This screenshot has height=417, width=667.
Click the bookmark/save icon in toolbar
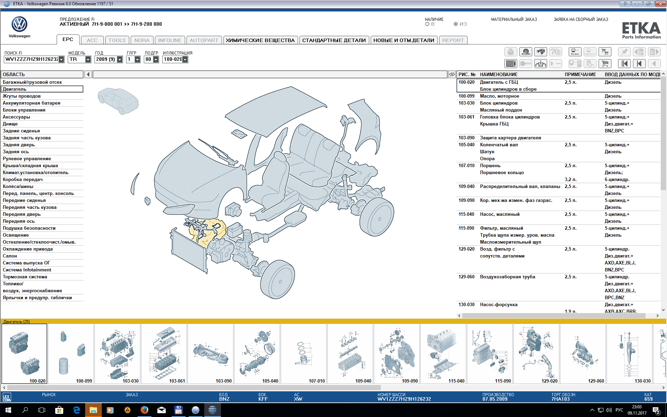[621, 51]
